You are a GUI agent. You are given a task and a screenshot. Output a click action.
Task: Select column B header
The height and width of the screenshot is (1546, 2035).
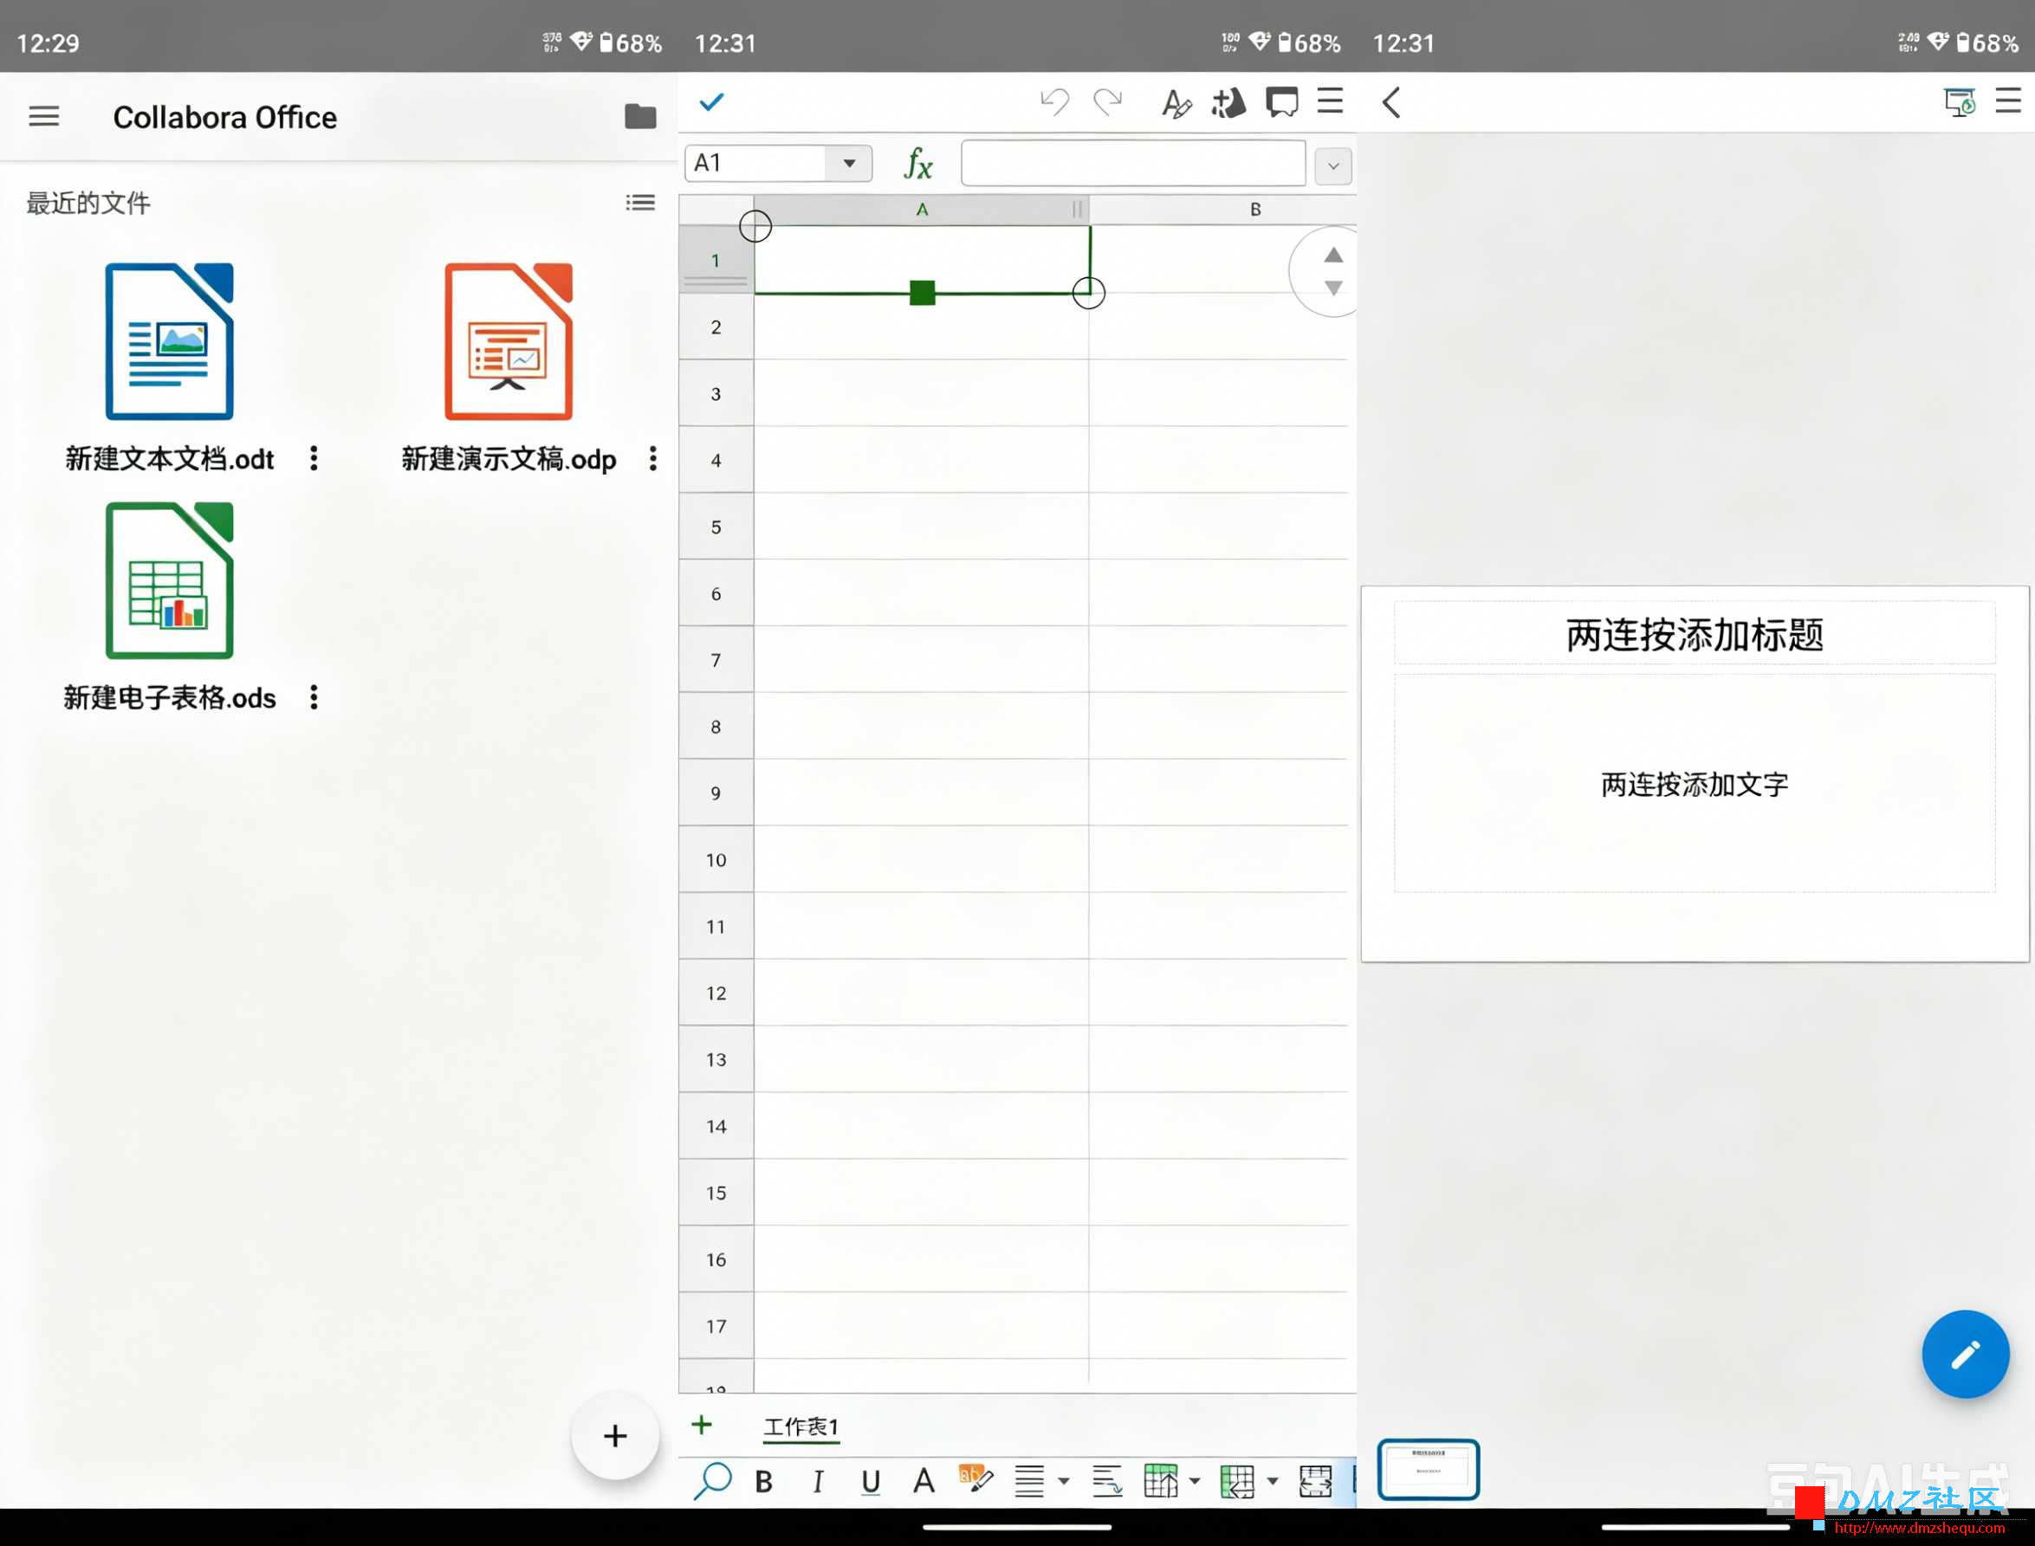coord(1254,210)
